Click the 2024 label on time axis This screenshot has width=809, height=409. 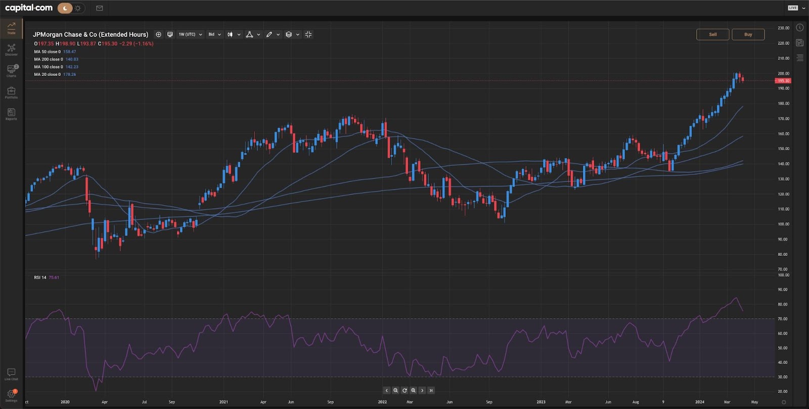(700, 402)
